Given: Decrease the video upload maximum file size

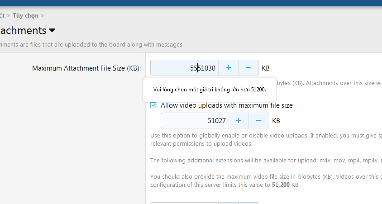Looking at the screenshot, I should pos(259,121).
